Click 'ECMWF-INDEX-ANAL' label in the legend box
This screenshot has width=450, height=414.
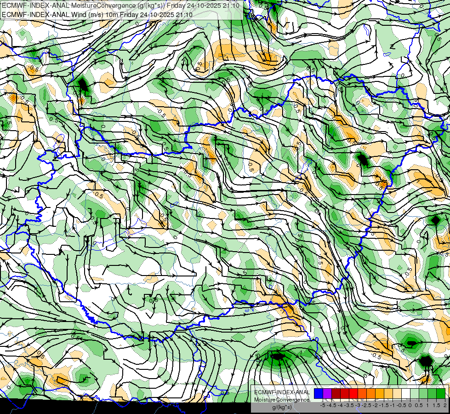point(282,392)
